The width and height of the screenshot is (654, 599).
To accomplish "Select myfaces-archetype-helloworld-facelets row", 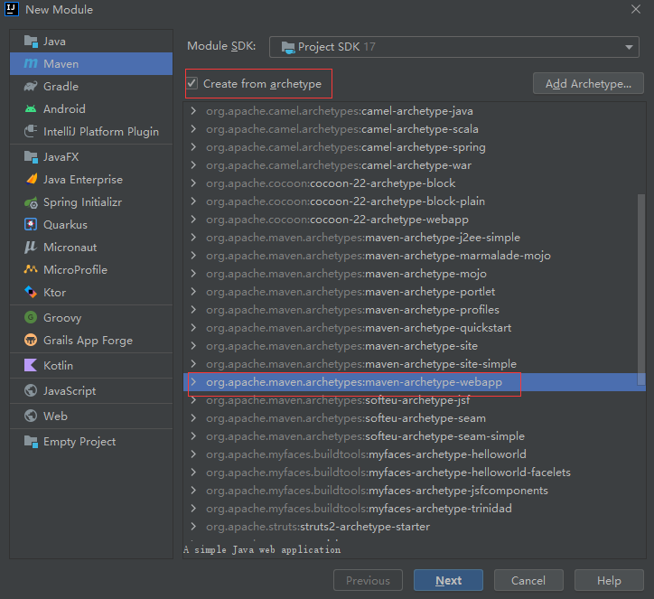I will coord(415,472).
